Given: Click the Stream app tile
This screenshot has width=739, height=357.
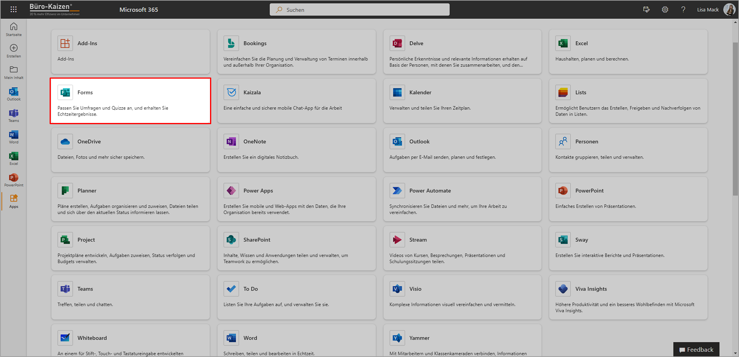Looking at the screenshot, I should 463,248.
